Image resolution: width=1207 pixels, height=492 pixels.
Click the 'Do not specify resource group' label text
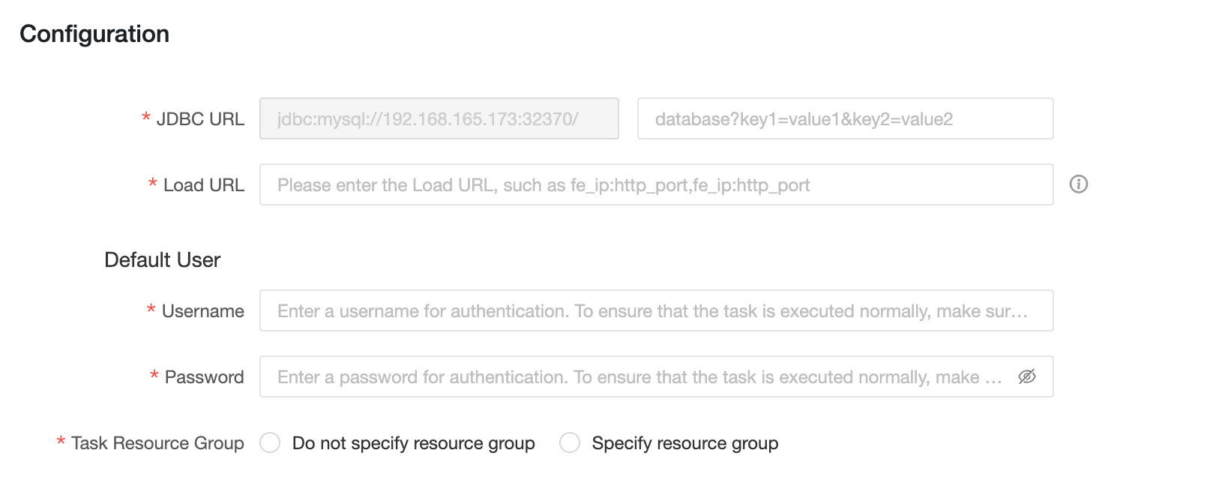click(413, 443)
